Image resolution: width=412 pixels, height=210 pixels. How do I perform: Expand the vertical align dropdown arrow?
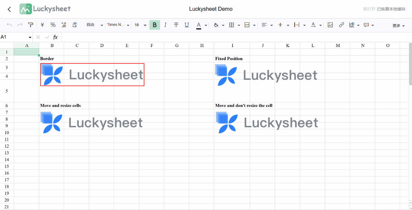[x=288, y=25]
